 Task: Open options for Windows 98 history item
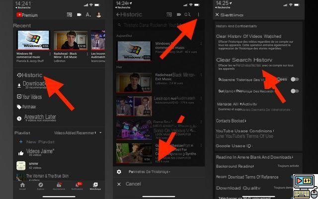(x=201, y=44)
